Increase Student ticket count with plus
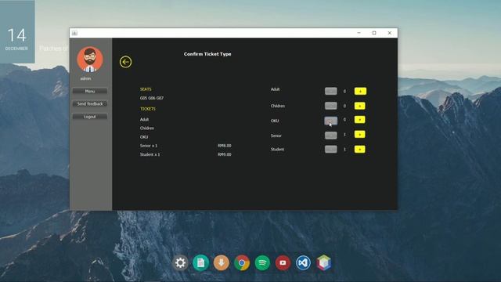Viewport: 501px width, 282px height. coord(360,150)
